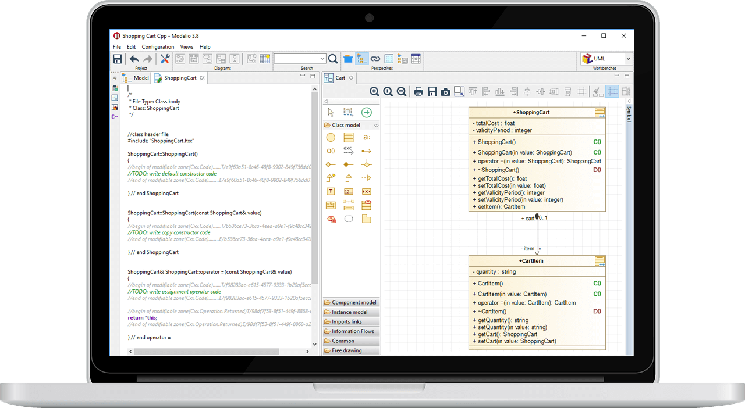The height and width of the screenshot is (408, 745).
Task: Pick the Operation 'o()' palette tool
Action: [x=331, y=151]
